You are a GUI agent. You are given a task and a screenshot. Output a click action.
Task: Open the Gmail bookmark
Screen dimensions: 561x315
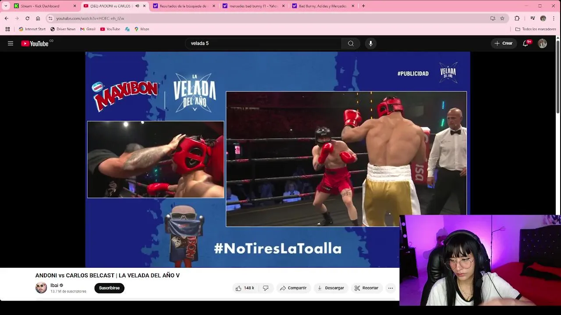(x=88, y=29)
